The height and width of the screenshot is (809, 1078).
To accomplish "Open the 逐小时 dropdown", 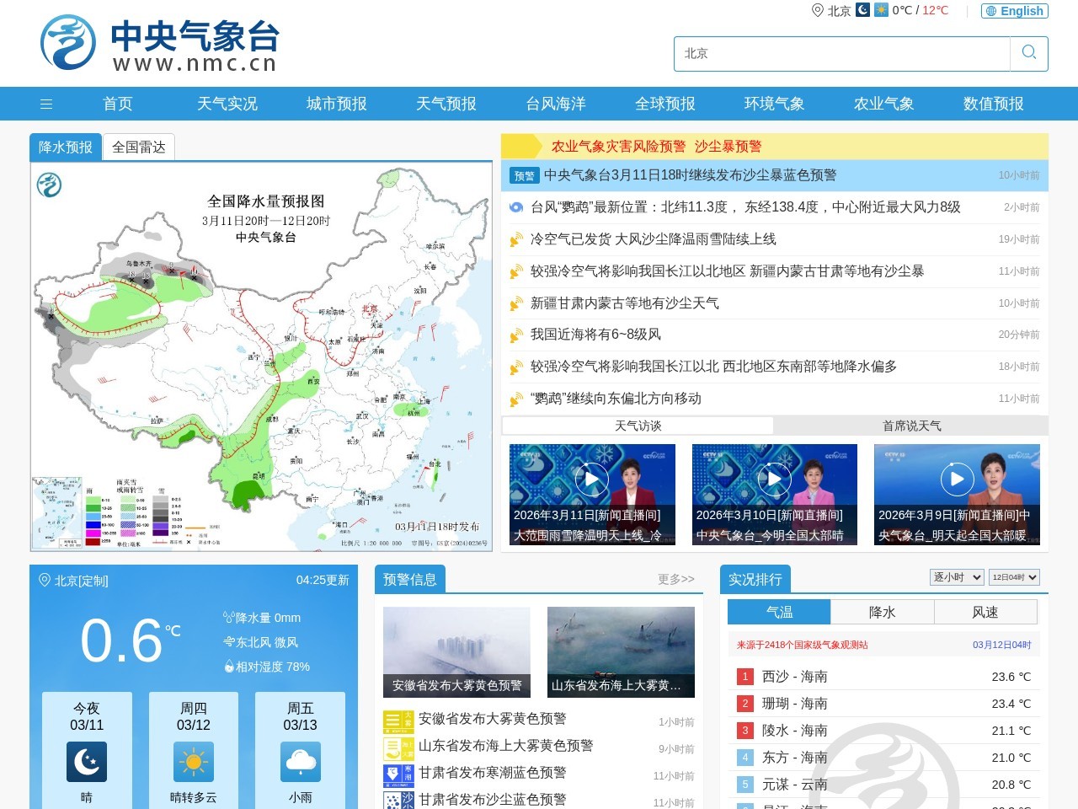I will coord(956,577).
